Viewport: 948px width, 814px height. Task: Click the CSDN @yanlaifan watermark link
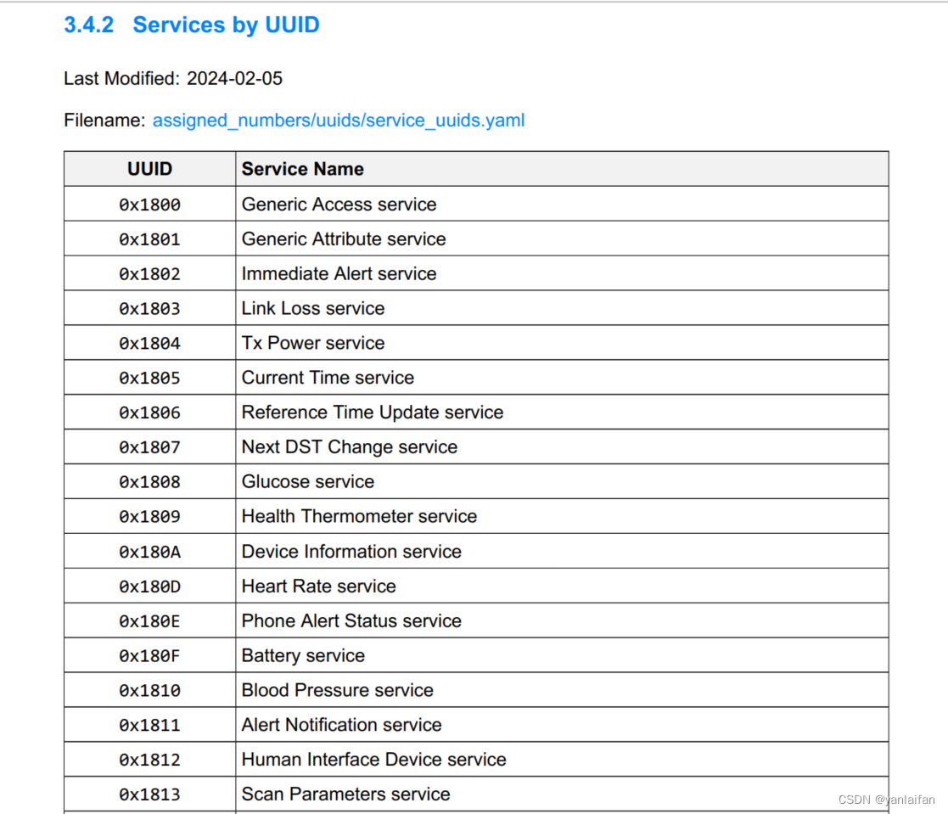884,799
